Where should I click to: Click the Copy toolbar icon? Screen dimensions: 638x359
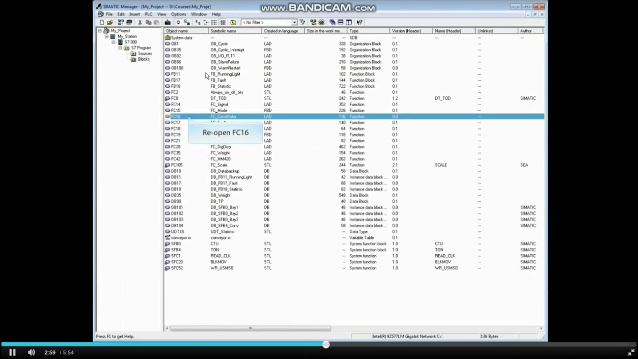point(148,22)
